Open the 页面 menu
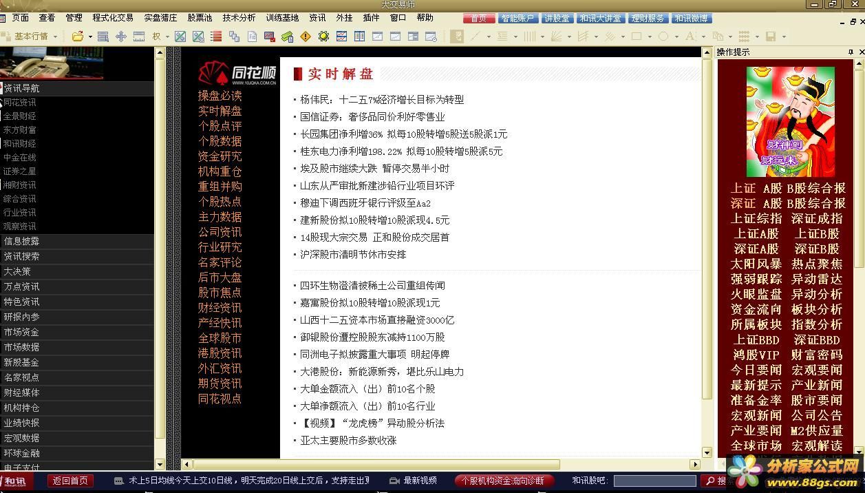Viewport: 865px width, 493px height. [x=21, y=18]
